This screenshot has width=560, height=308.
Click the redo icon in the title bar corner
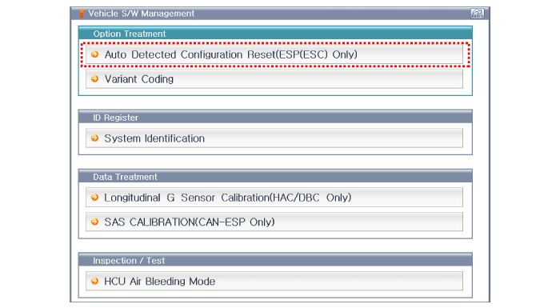[477, 14]
